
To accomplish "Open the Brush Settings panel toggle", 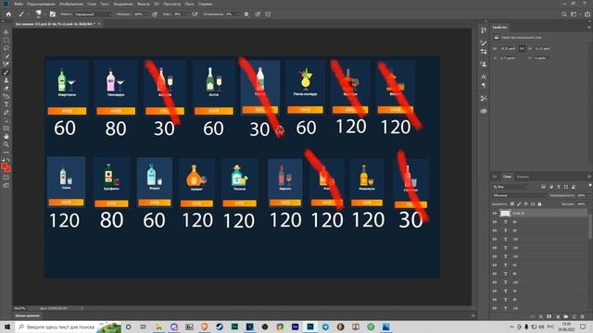I will (52, 14).
